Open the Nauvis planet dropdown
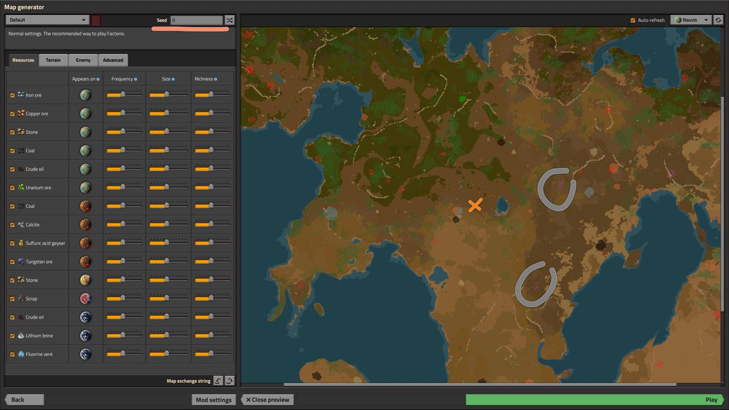Screen dimensions: 729x410 point(691,20)
